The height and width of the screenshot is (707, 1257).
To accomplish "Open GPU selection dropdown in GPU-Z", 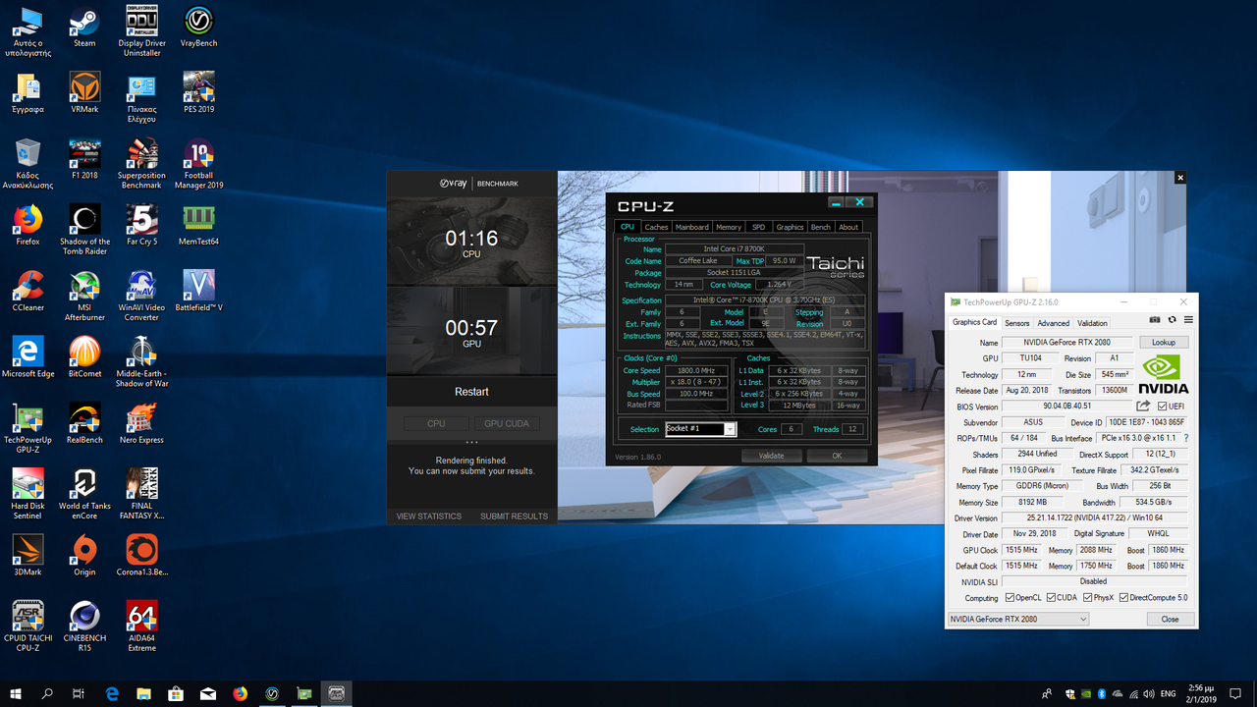I will pyautogui.click(x=1018, y=619).
